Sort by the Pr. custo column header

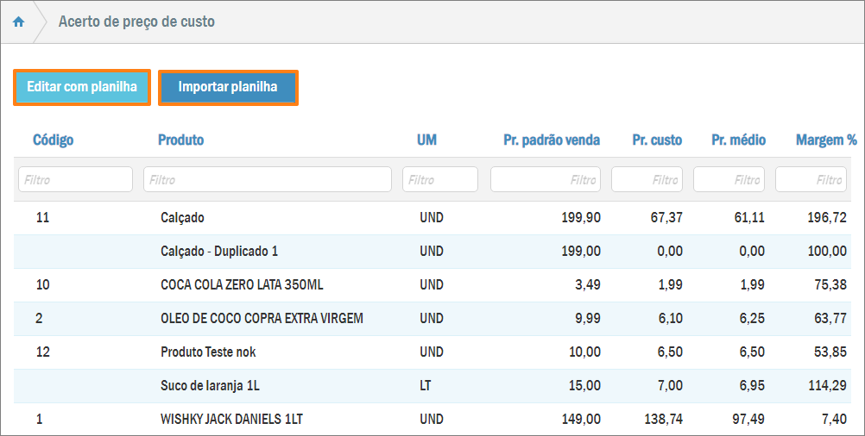(x=656, y=140)
